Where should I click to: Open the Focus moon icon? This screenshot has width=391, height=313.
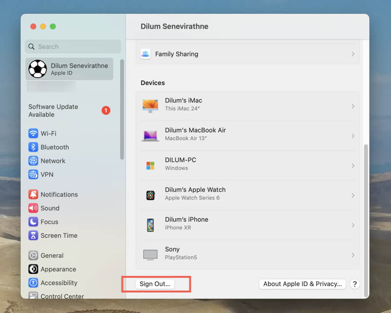click(x=33, y=222)
